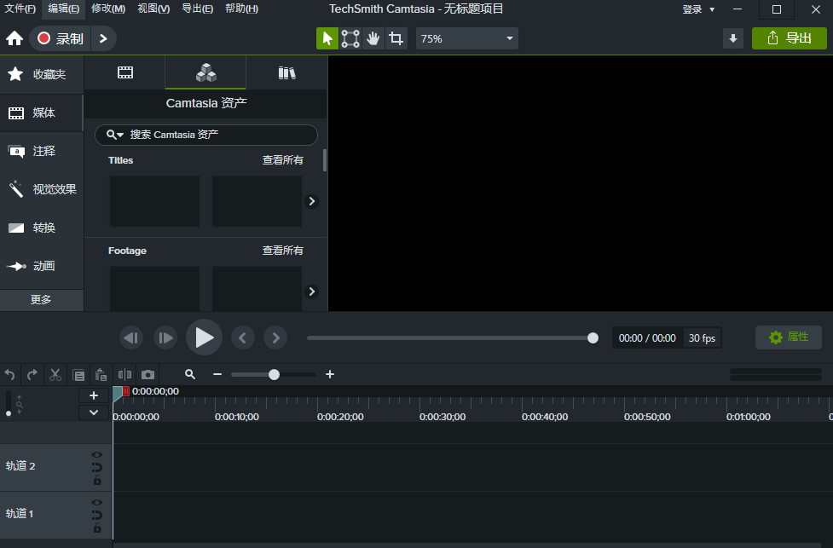Select the node/transform edit tool

(x=350, y=38)
